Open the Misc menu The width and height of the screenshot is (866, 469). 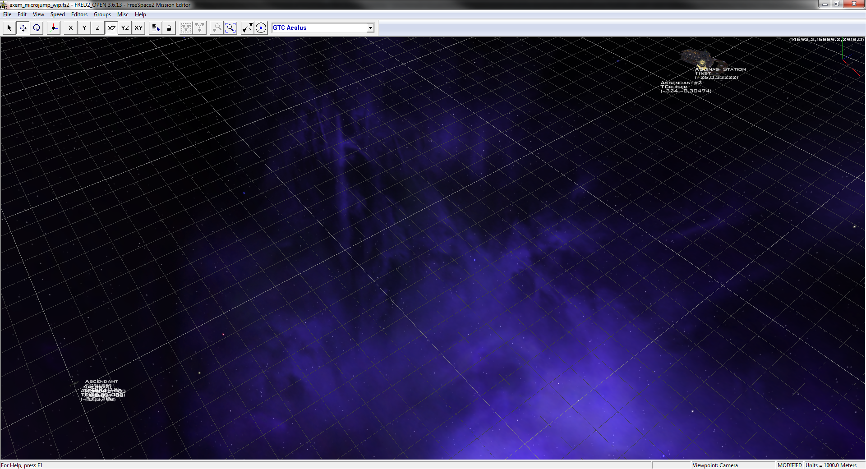point(123,14)
